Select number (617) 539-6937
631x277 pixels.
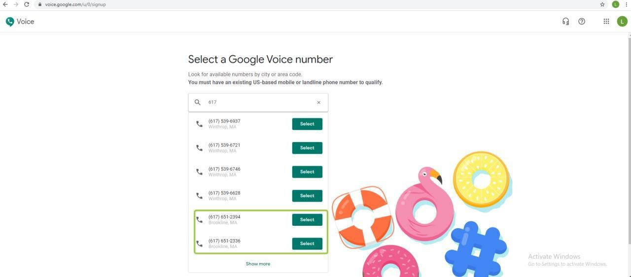[x=307, y=124]
